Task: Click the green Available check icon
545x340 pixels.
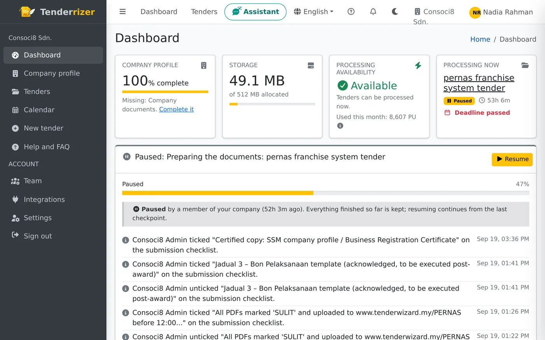Action: pos(343,85)
